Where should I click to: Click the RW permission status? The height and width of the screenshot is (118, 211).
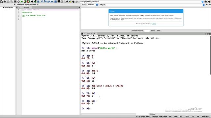pyautogui.click(x=198, y=117)
